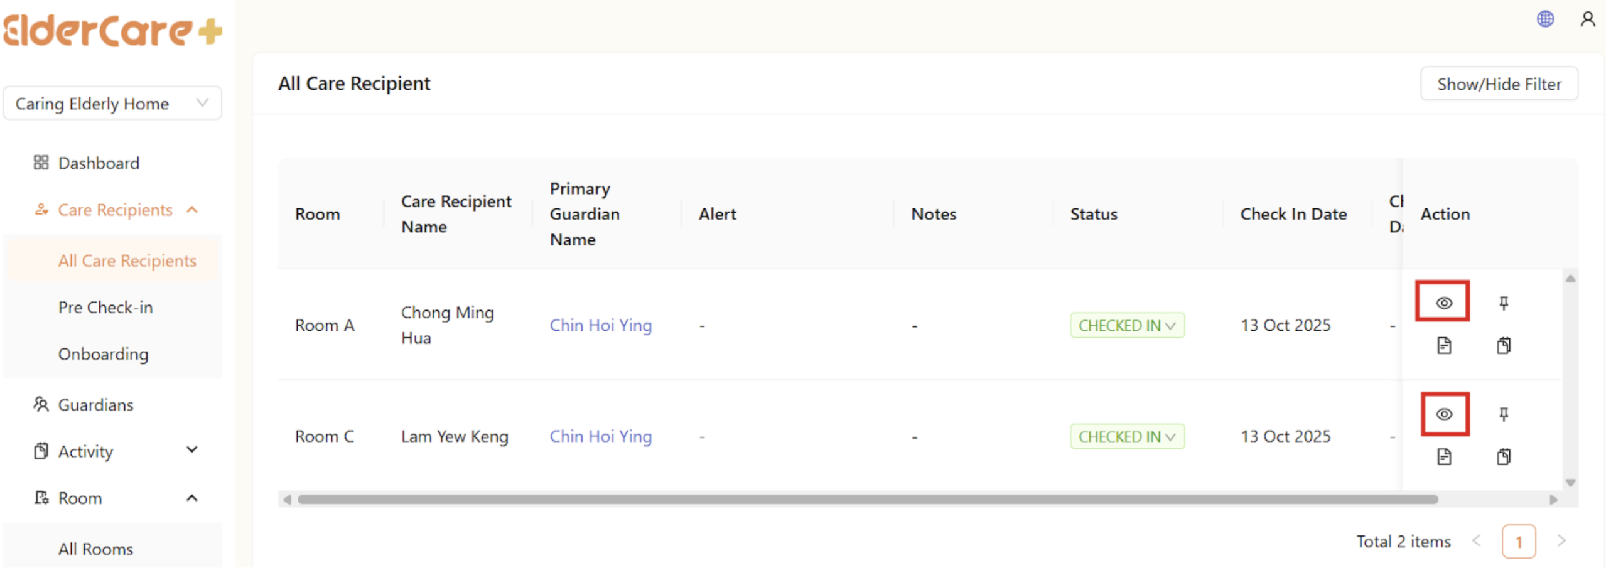Click clipboard icon for Chong Ming Hua
Image resolution: width=1611 pixels, height=585 pixels.
click(1503, 345)
